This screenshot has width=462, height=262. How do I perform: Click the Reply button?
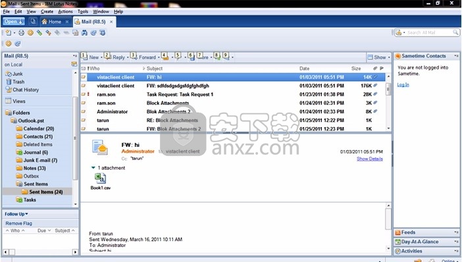(x=116, y=57)
